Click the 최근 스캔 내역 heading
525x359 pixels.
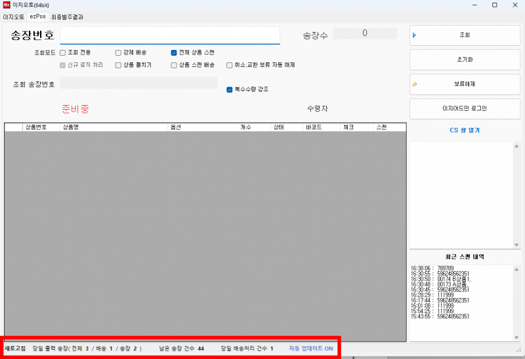click(465, 257)
